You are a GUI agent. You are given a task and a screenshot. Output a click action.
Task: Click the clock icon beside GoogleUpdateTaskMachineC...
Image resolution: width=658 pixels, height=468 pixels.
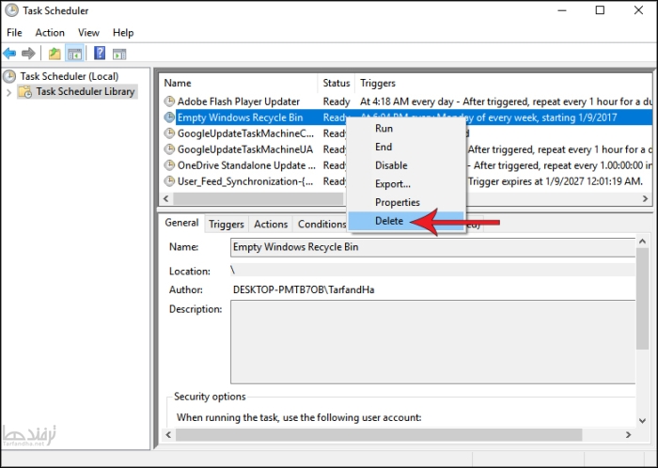169,133
